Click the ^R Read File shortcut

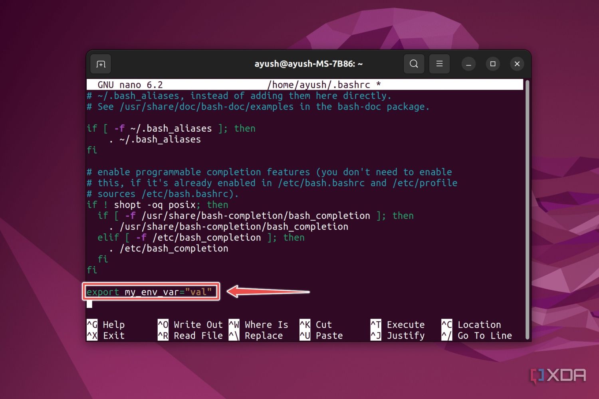190,336
